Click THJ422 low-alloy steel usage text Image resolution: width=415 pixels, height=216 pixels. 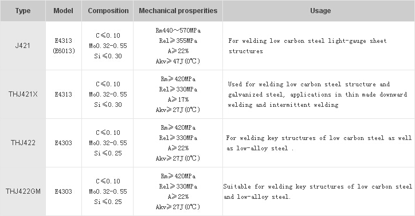click(319, 143)
